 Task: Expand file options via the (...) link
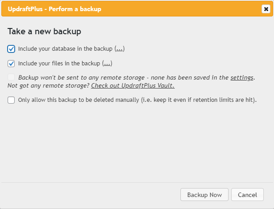point(107,63)
